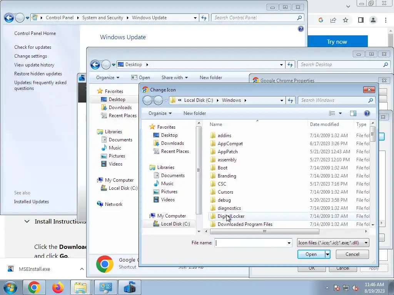Screen dimensions: 394x295
Task: Open Organize dropdown in Change Icon dialog
Action: coord(160,113)
